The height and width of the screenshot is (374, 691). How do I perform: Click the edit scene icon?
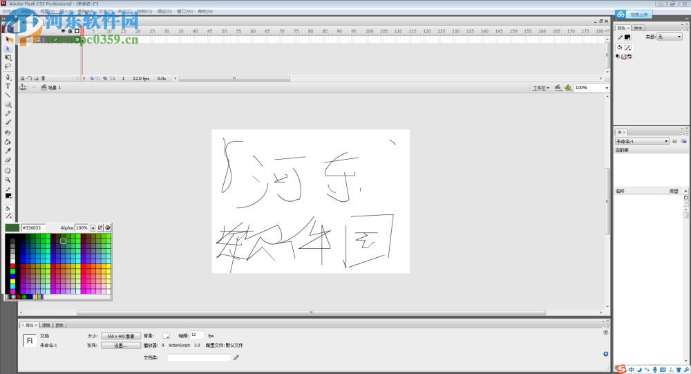tap(558, 88)
